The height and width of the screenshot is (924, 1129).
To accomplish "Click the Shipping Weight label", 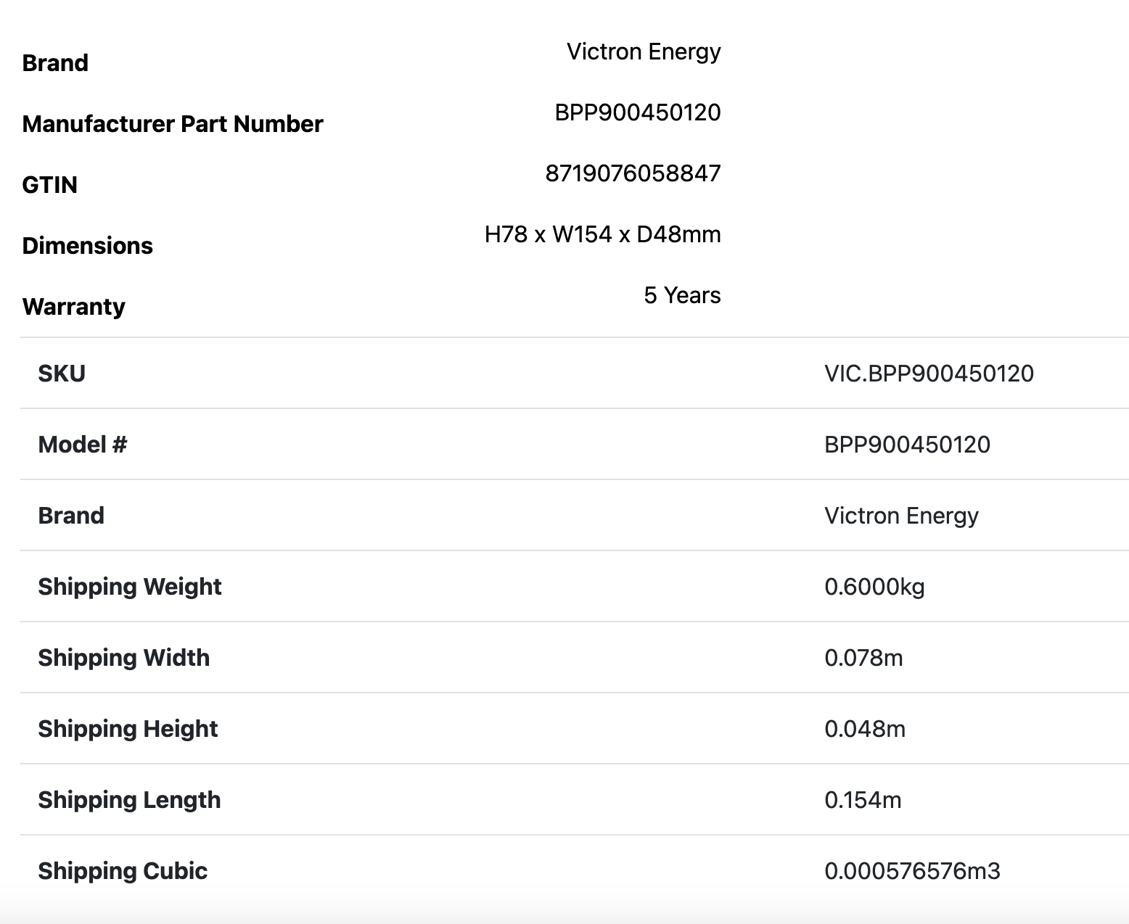I will [129, 587].
